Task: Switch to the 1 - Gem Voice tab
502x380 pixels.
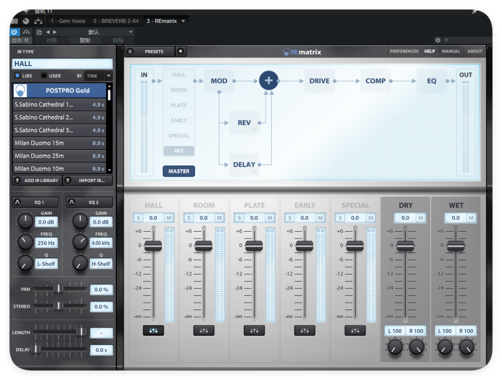Action: click(x=68, y=21)
